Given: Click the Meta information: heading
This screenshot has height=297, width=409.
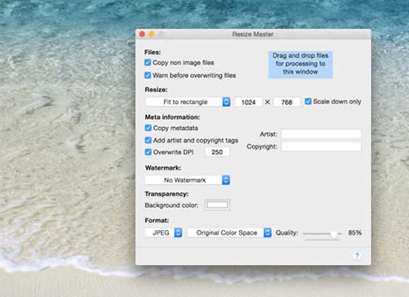Looking at the screenshot, I should click(x=172, y=117).
